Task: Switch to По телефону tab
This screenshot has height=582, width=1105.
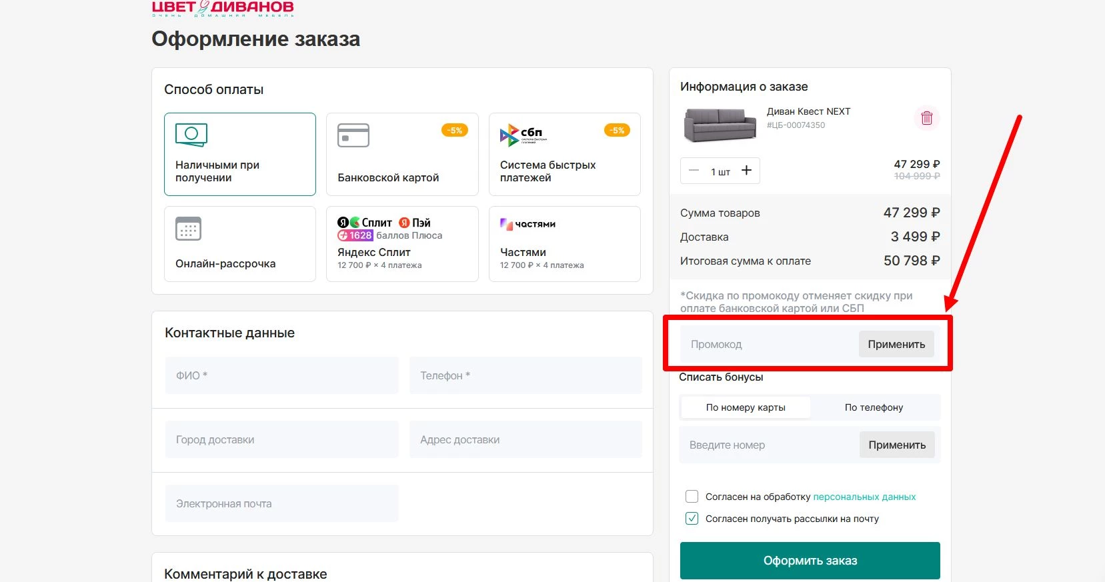Action: click(x=874, y=407)
